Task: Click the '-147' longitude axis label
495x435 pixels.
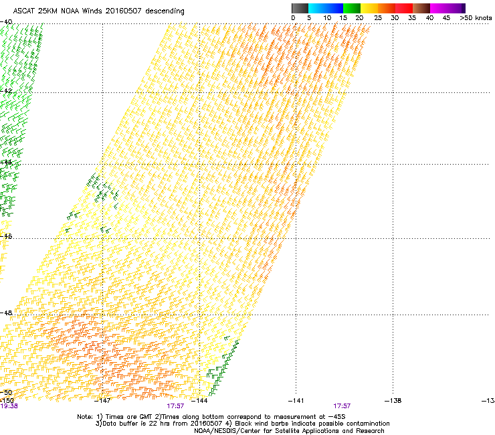Action: 102,401
